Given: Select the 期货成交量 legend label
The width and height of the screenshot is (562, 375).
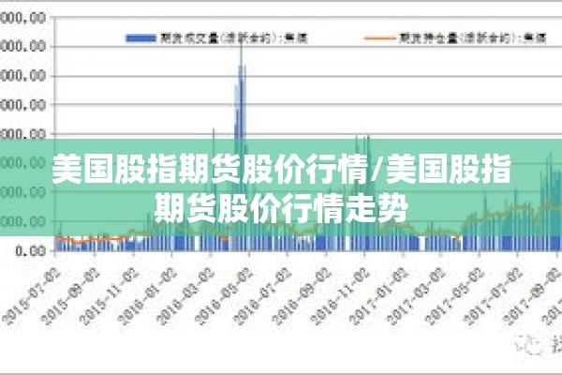Looking at the screenshot, I should (x=233, y=38).
